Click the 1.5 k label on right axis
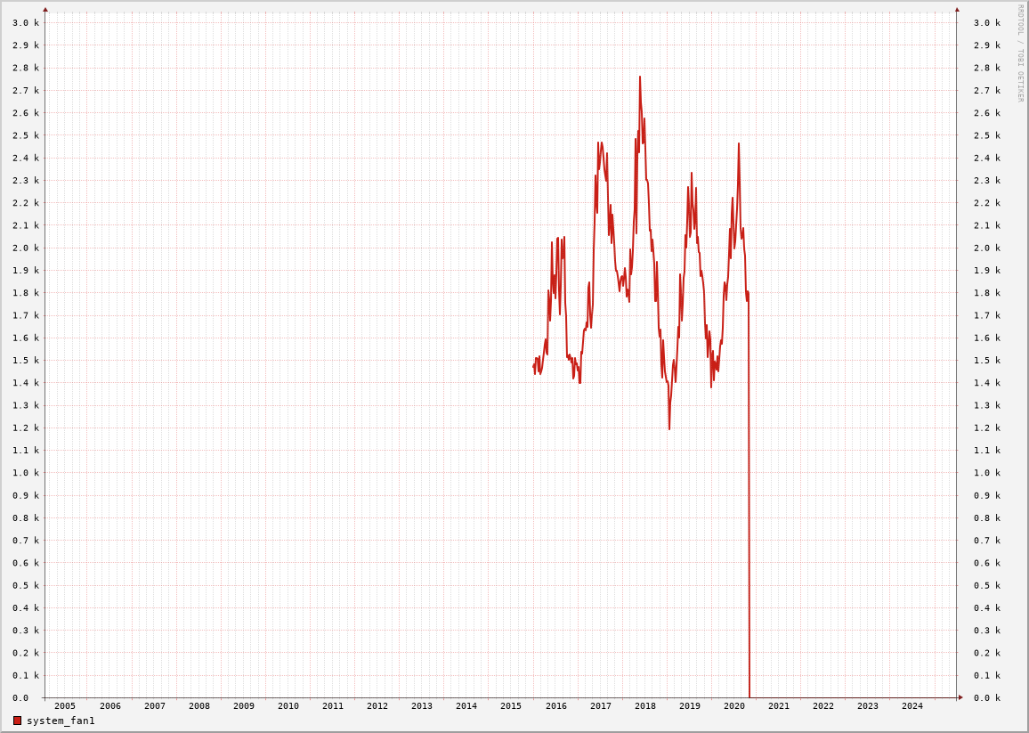This screenshot has height=733, width=1029. (x=986, y=361)
